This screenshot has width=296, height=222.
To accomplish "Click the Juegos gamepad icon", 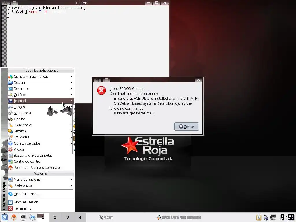I will coord(10,107).
